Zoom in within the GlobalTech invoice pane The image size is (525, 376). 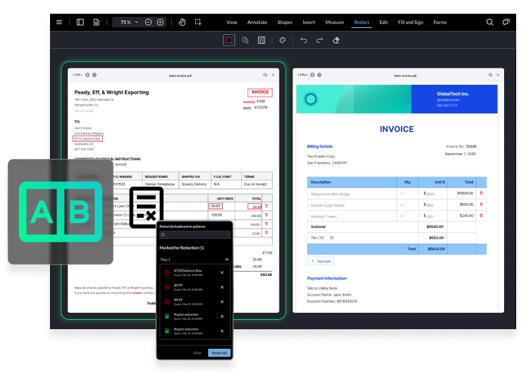(319, 75)
